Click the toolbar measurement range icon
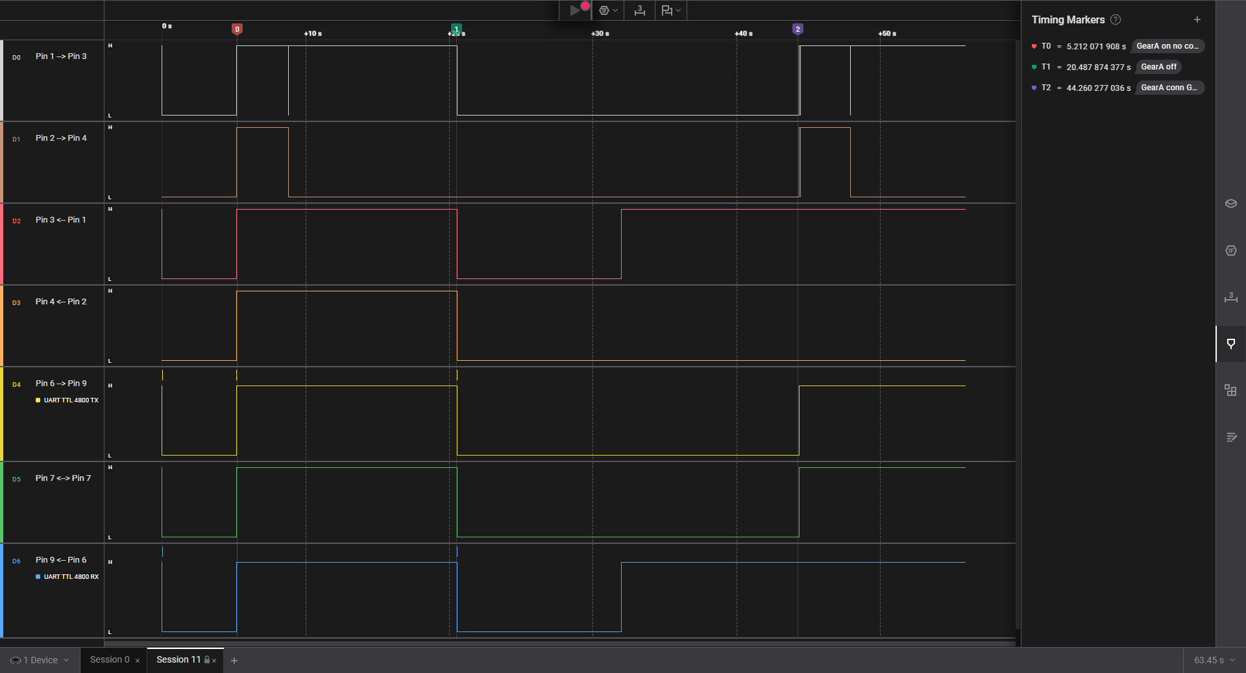The height and width of the screenshot is (673, 1246). pyautogui.click(x=639, y=10)
